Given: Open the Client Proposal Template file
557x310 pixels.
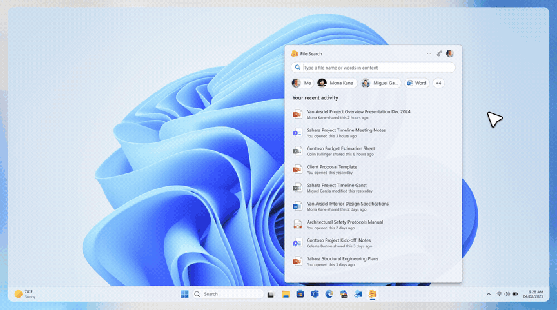Looking at the screenshot, I should click(x=331, y=167).
